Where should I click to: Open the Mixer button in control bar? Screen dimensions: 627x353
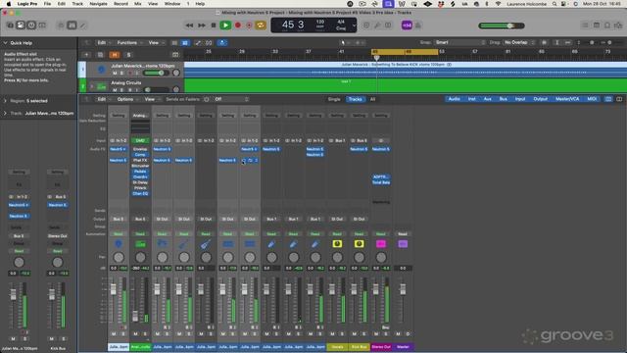72,25
